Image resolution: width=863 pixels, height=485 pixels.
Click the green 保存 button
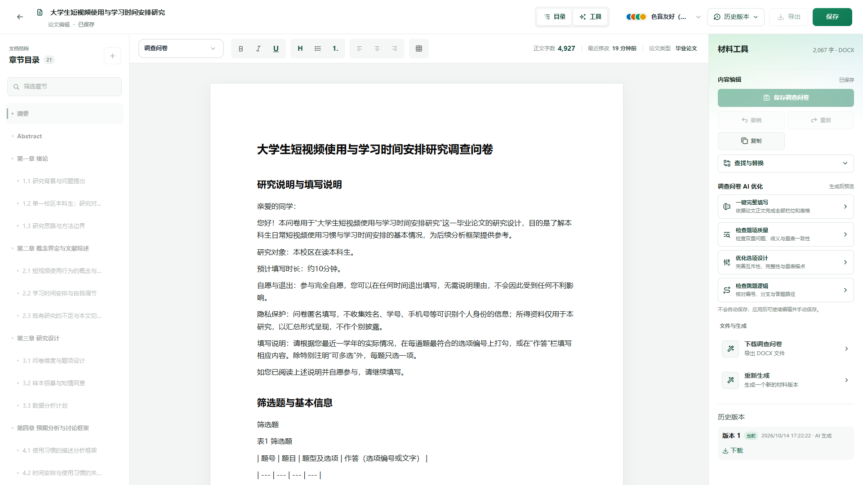pyautogui.click(x=832, y=17)
